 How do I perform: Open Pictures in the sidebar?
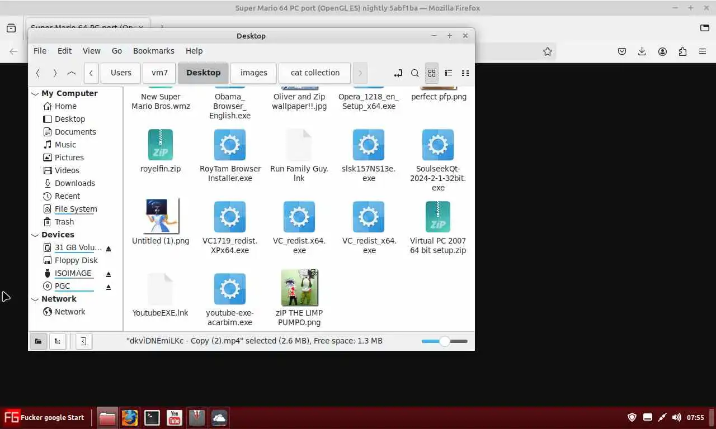[x=69, y=158]
